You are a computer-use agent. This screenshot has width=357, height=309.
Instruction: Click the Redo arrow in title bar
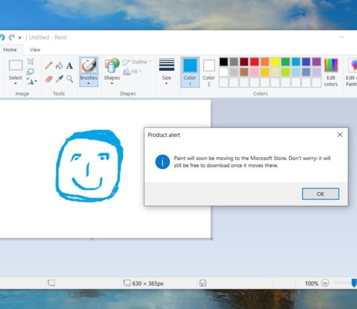tap(12, 37)
